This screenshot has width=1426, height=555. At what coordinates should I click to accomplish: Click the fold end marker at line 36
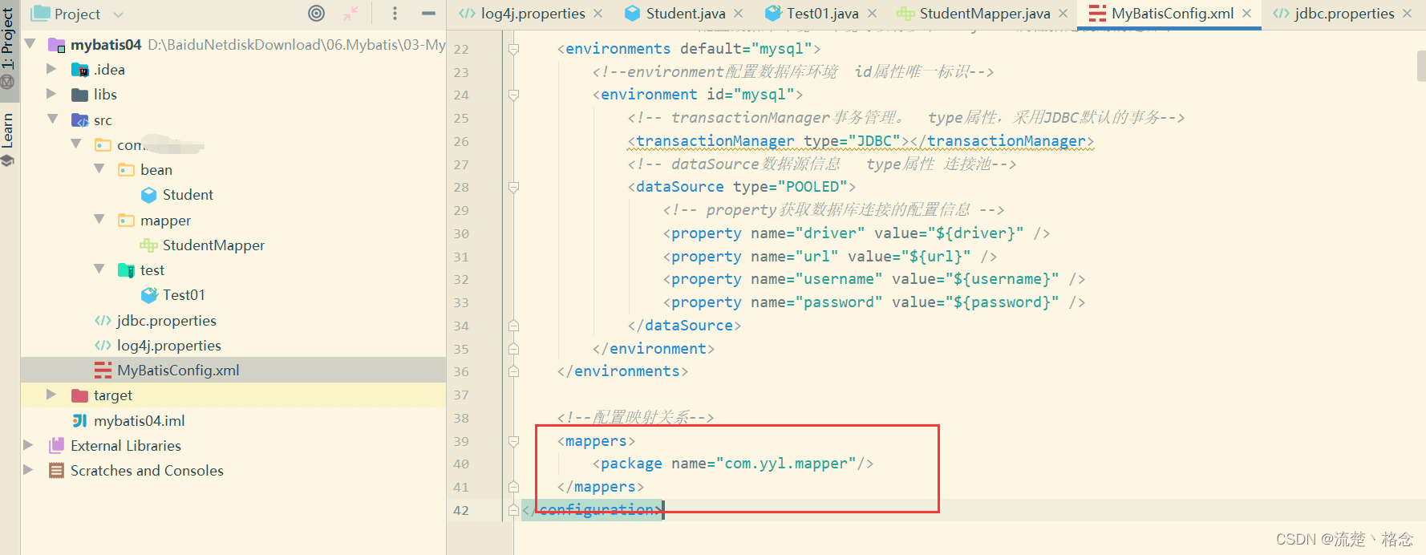(513, 372)
